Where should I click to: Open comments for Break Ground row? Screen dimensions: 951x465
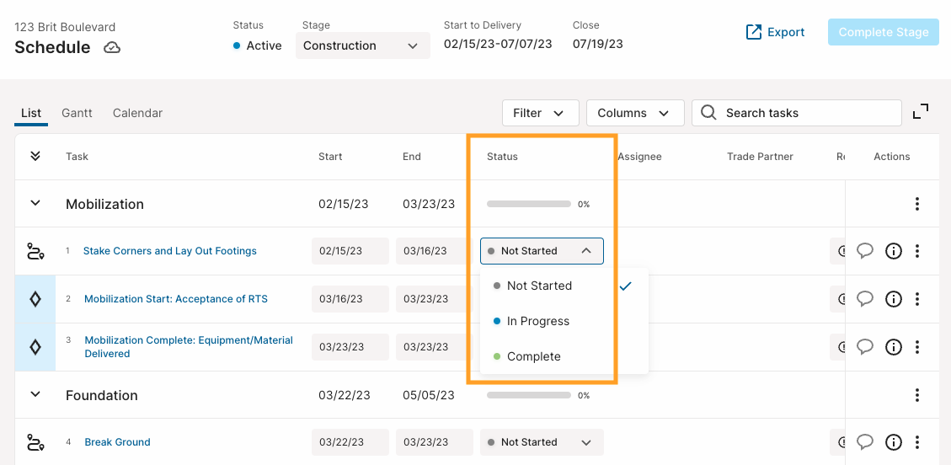coord(865,442)
